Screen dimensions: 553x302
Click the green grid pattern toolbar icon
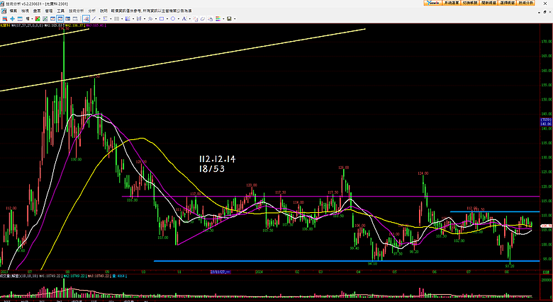[45, 18]
